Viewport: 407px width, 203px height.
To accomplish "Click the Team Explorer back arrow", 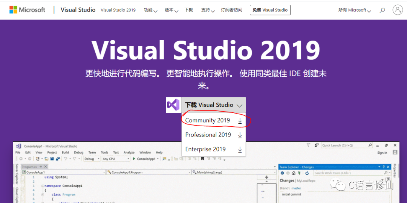I will (282, 173).
